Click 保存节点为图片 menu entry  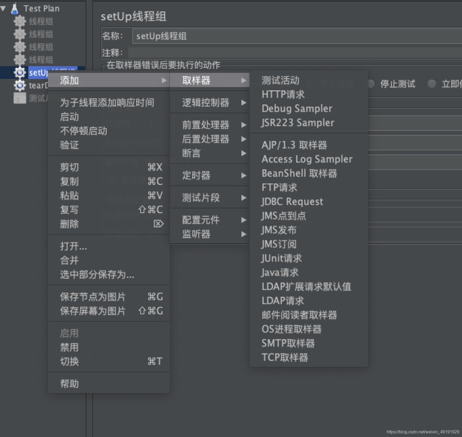(109, 297)
